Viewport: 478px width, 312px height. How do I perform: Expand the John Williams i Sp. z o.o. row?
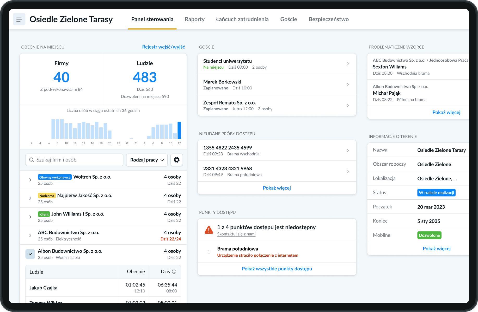click(30, 217)
